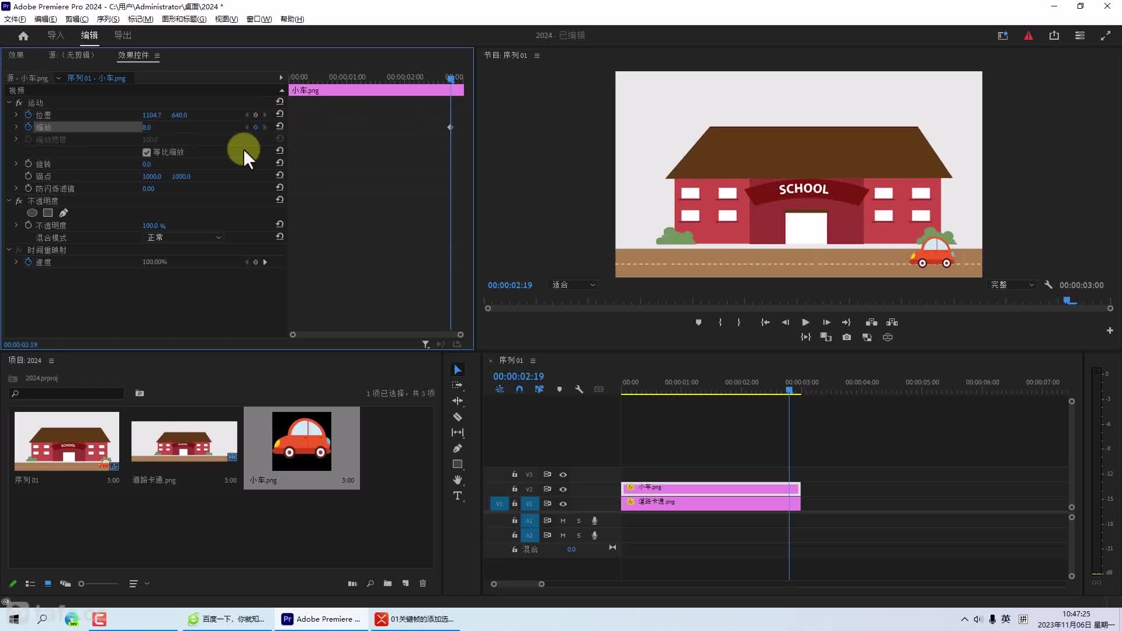Screen dimensions: 1122x631
Task: Click the Extract button
Action: click(892, 323)
